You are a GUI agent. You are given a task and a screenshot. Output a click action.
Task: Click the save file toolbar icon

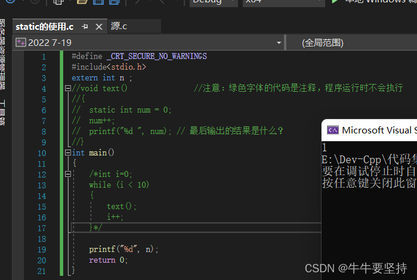click(x=96, y=2)
